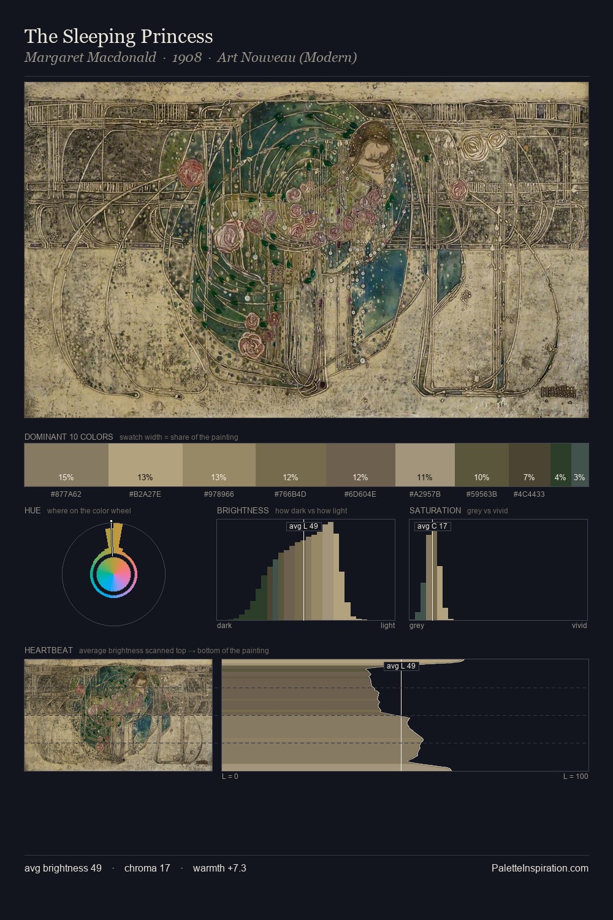Click the 11% swatch colored #A2957B
This screenshot has width=613, height=920.
point(425,465)
